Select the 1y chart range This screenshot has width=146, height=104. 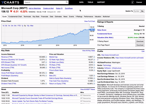22,26
